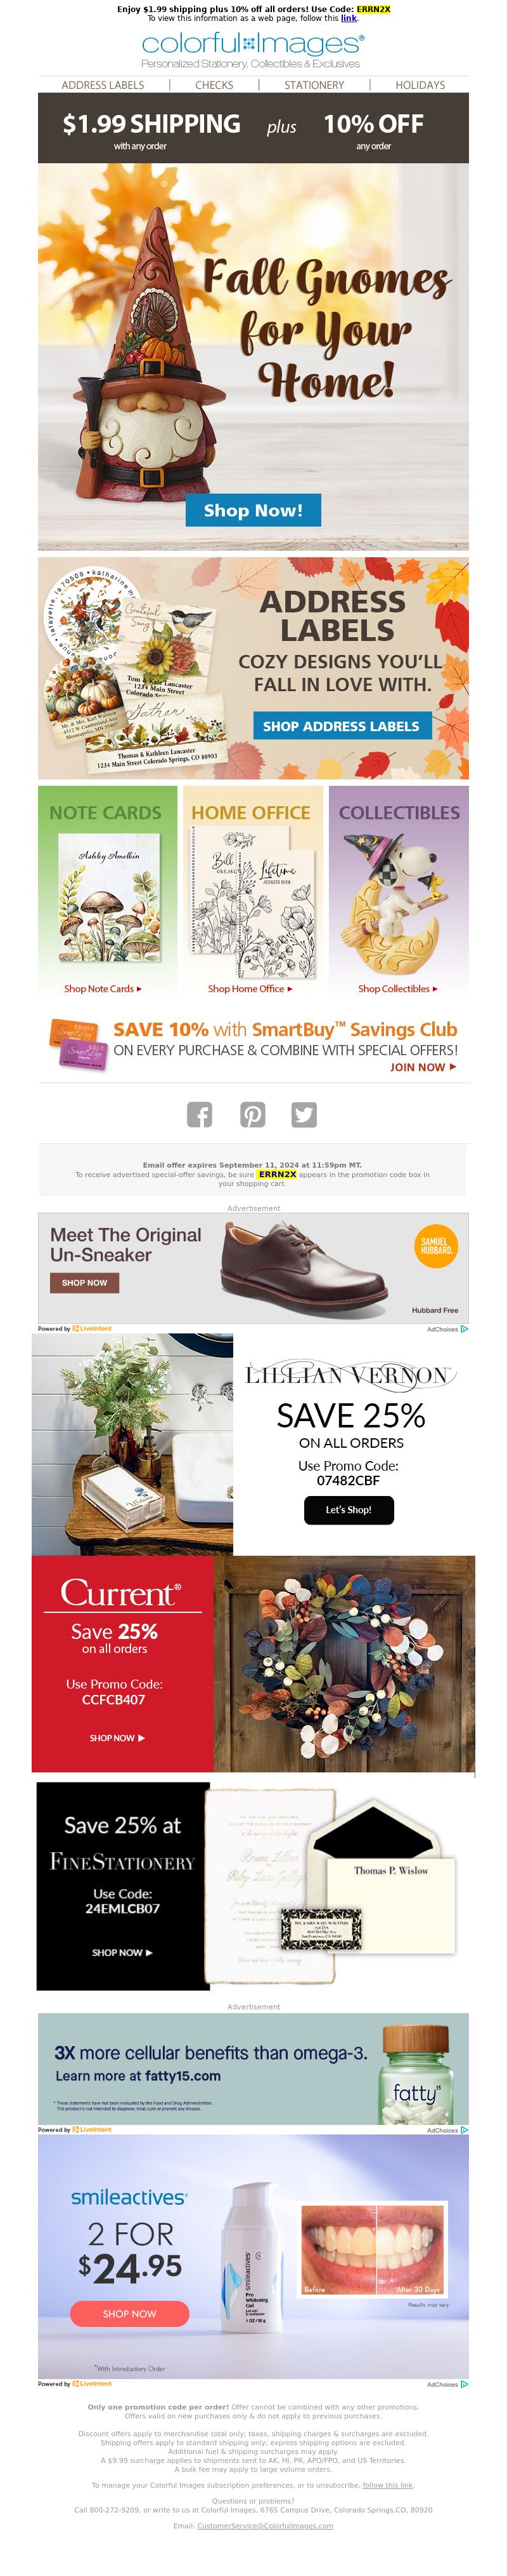
Task: Open the Pinterest social icon
Action: tap(252, 1114)
